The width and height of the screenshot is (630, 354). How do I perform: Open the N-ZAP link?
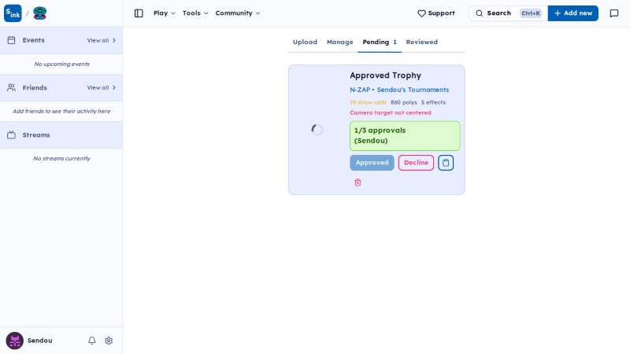coord(360,90)
